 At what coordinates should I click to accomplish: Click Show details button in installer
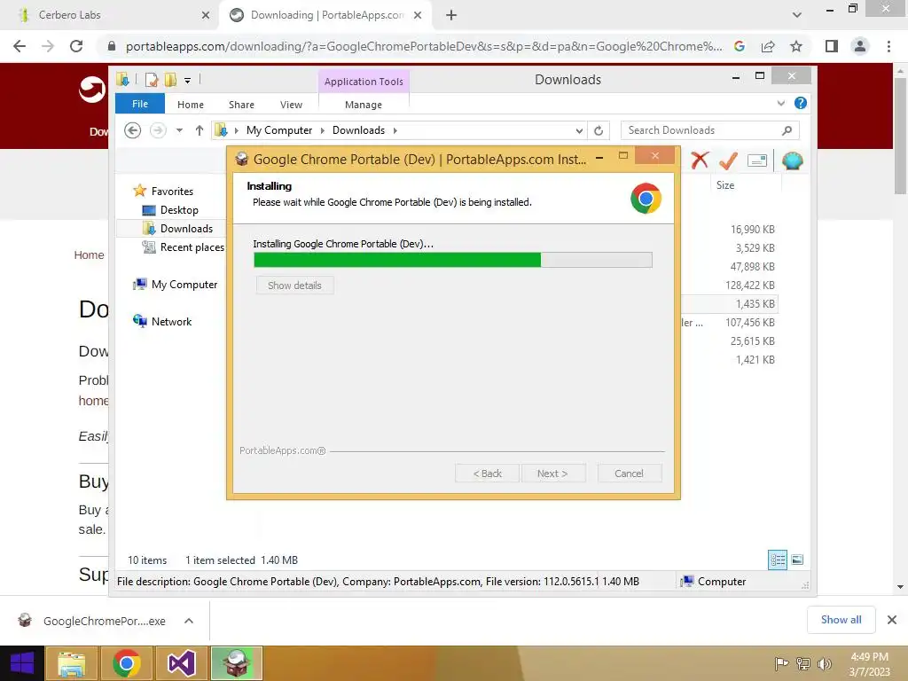[x=294, y=286]
